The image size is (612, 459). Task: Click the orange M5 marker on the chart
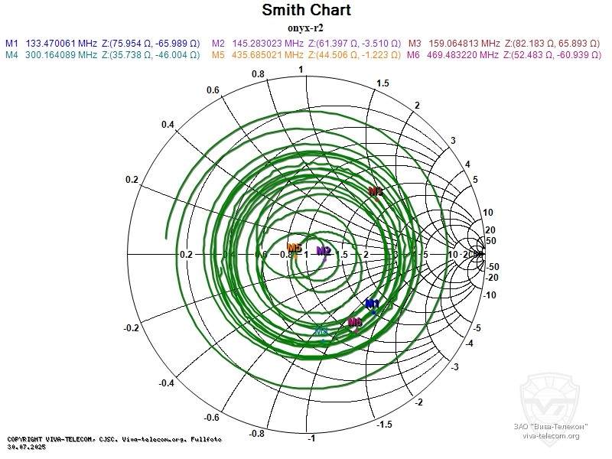coord(295,249)
